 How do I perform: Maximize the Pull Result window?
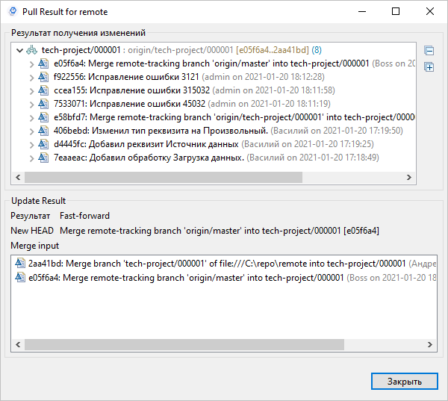396,11
